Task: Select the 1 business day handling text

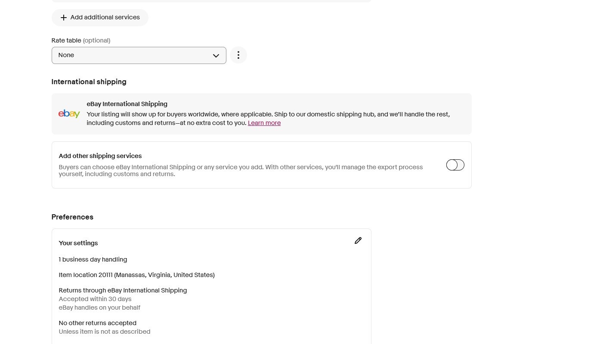Action: (93, 259)
